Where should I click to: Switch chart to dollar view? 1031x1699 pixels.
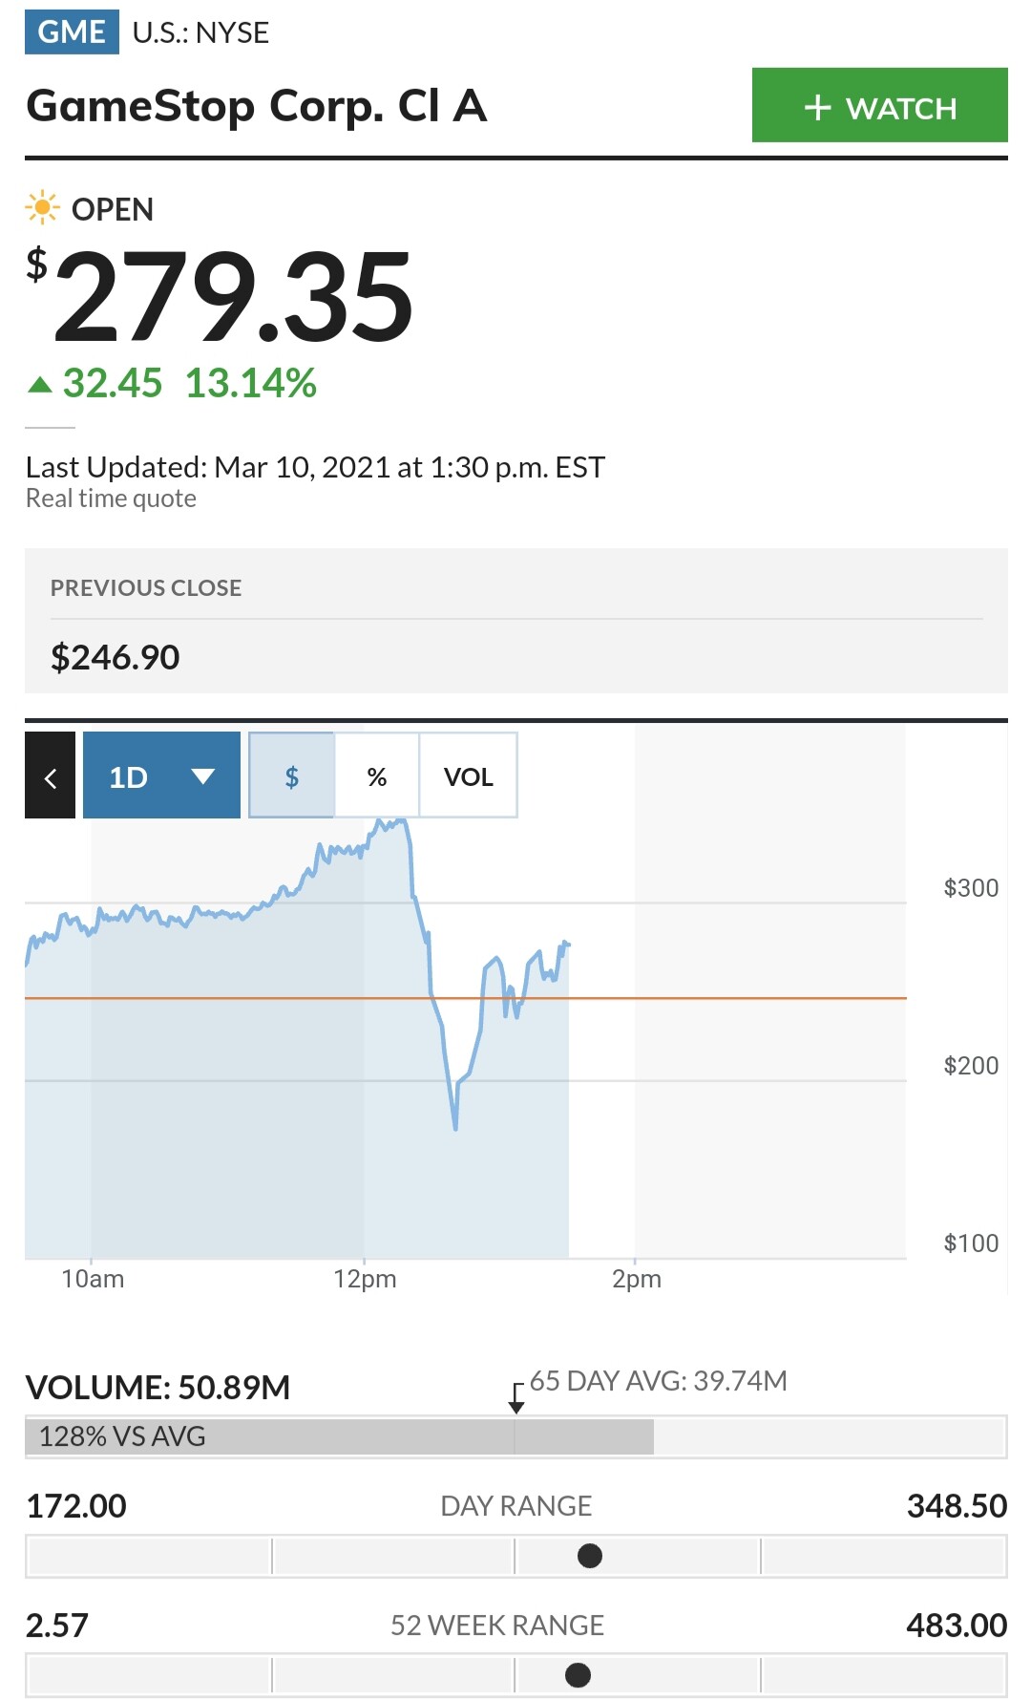click(291, 775)
